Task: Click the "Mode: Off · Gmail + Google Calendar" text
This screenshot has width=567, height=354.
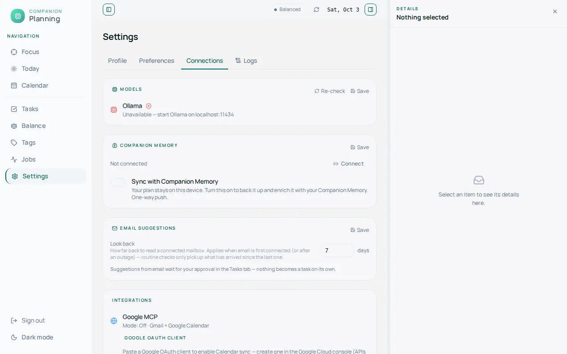Action: click(x=166, y=326)
